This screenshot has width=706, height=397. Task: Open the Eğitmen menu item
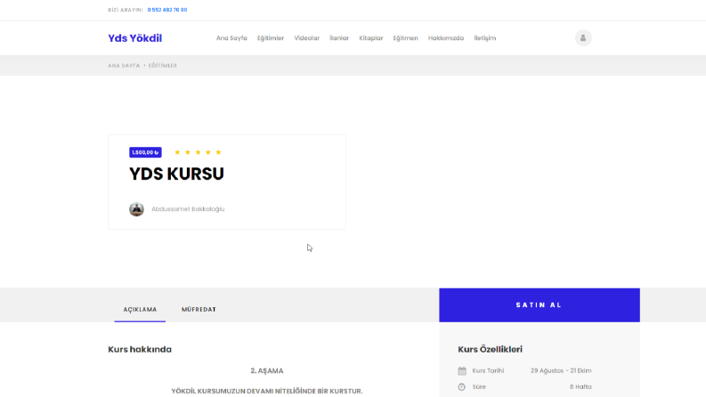point(405,38)
